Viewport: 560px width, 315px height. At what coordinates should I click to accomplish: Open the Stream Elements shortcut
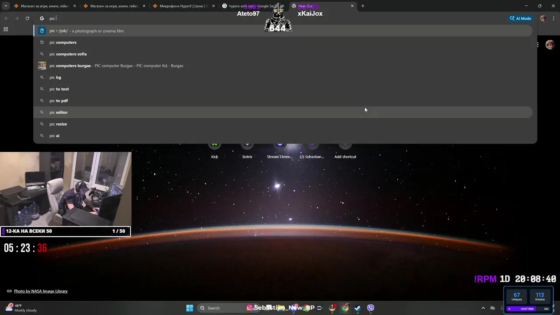(x=280, y=151)
